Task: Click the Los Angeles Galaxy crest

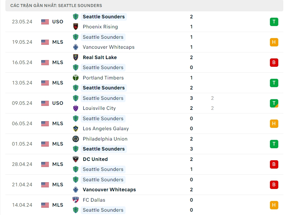Action: [x=76, y=129]
